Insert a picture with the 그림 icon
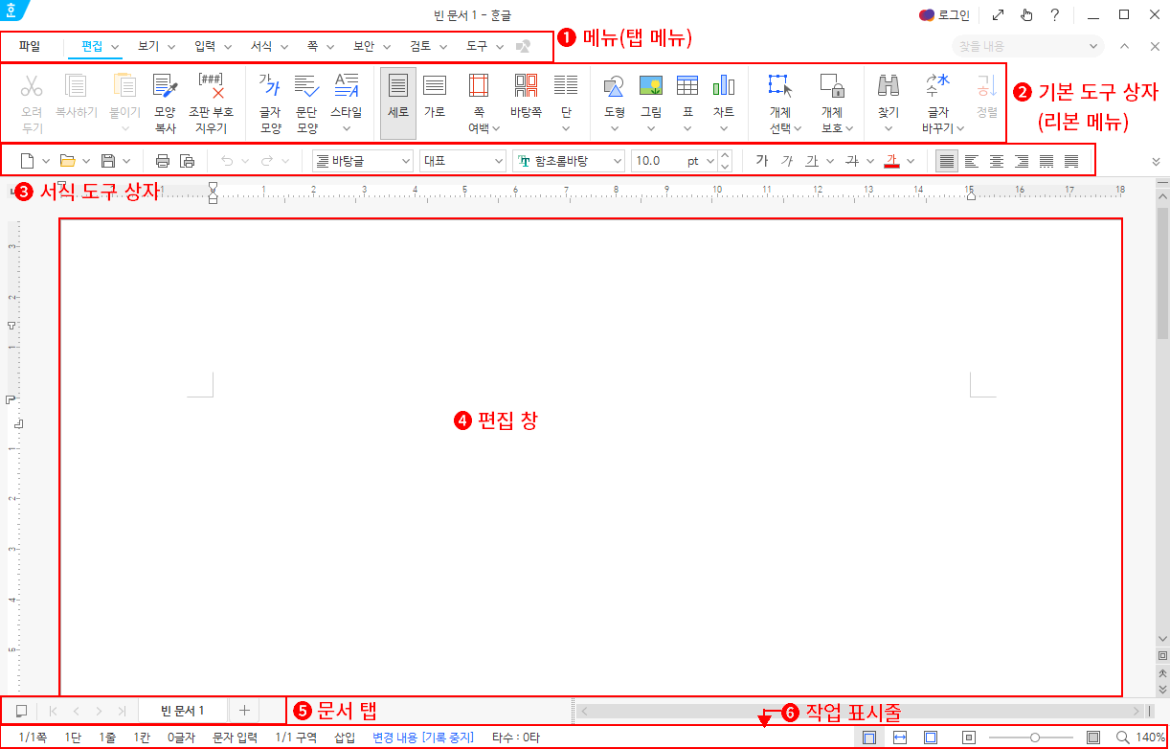 (x=650, y=96)
